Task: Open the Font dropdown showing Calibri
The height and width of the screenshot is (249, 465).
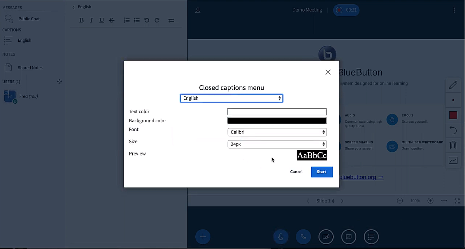Action: [x=277, y=132]
